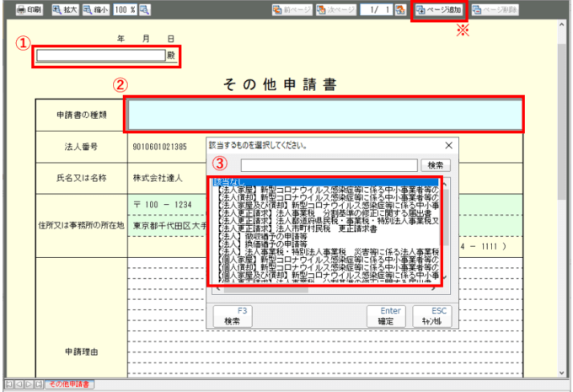Click the next-sheet navigation arrow icon
Viewport: 573px width, 392px height.
pyautogui.click(x=29, y=384)
